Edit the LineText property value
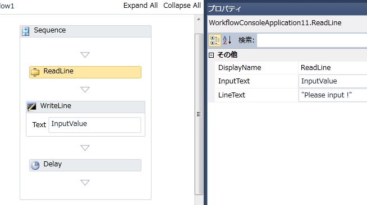367x205 pixels. pyautogui.click(x=333, y=95)
